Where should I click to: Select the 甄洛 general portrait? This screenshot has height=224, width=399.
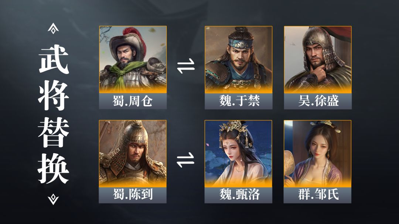tap(238, 154)
